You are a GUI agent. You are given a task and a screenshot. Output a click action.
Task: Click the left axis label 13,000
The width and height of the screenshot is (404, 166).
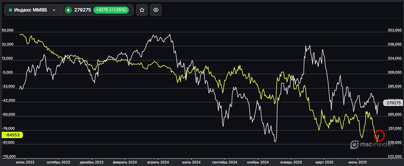pos(7,59)
